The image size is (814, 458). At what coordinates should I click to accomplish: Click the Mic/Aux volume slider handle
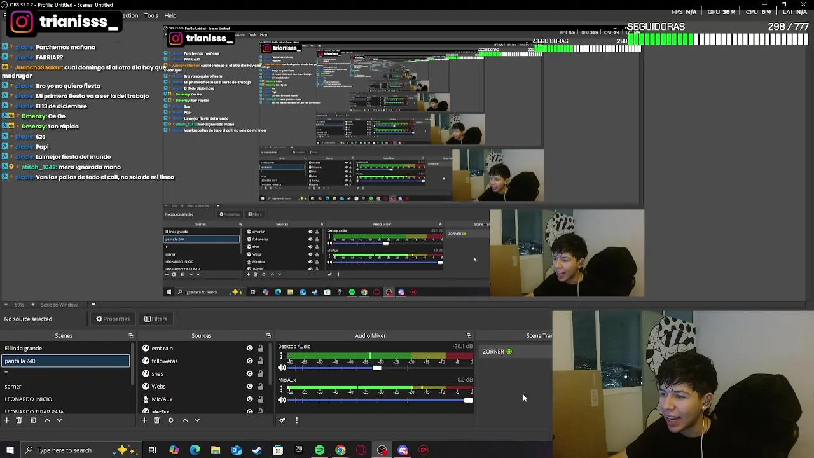(469, 400)
